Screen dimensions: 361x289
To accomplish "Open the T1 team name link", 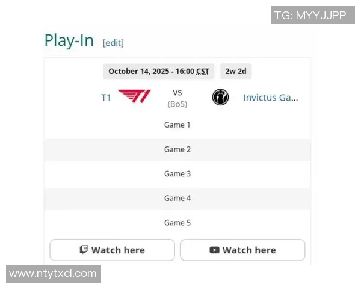I will tap(106, 98).
